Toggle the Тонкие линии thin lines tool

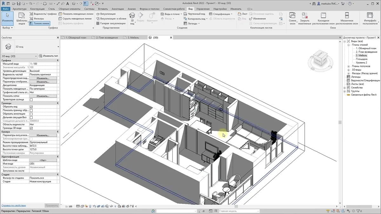pyautogui.click(x=39, y=23)
